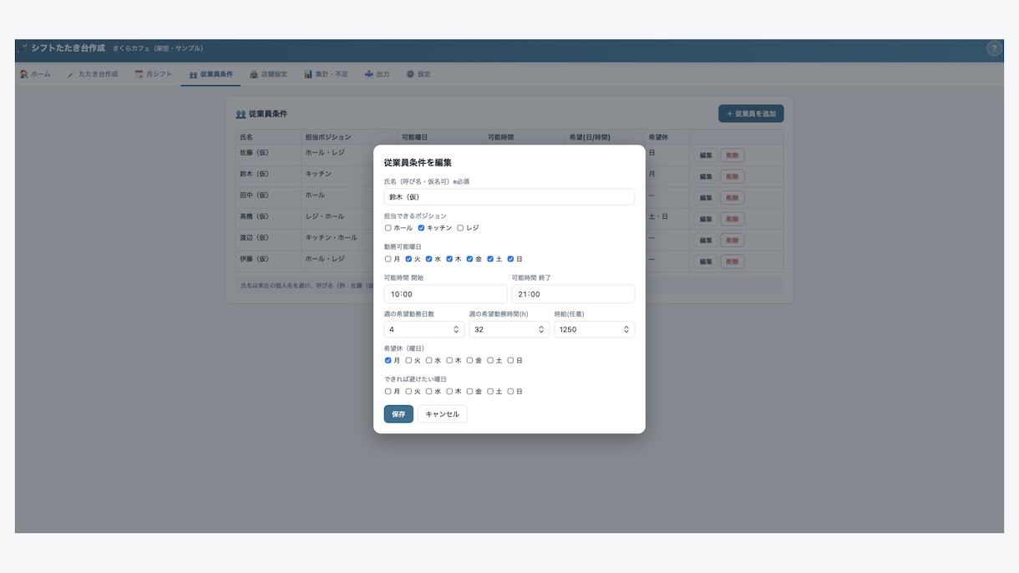Check 火 under 希望休（曜日）

tap(408, 361)
